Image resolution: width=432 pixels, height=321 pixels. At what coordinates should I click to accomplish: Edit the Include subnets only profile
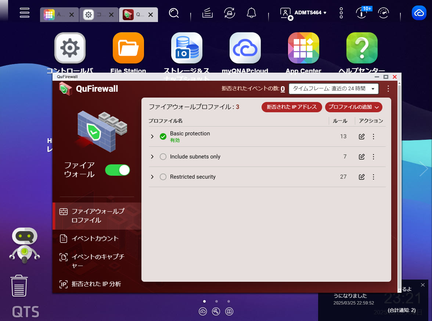click(x=362, y=157)
